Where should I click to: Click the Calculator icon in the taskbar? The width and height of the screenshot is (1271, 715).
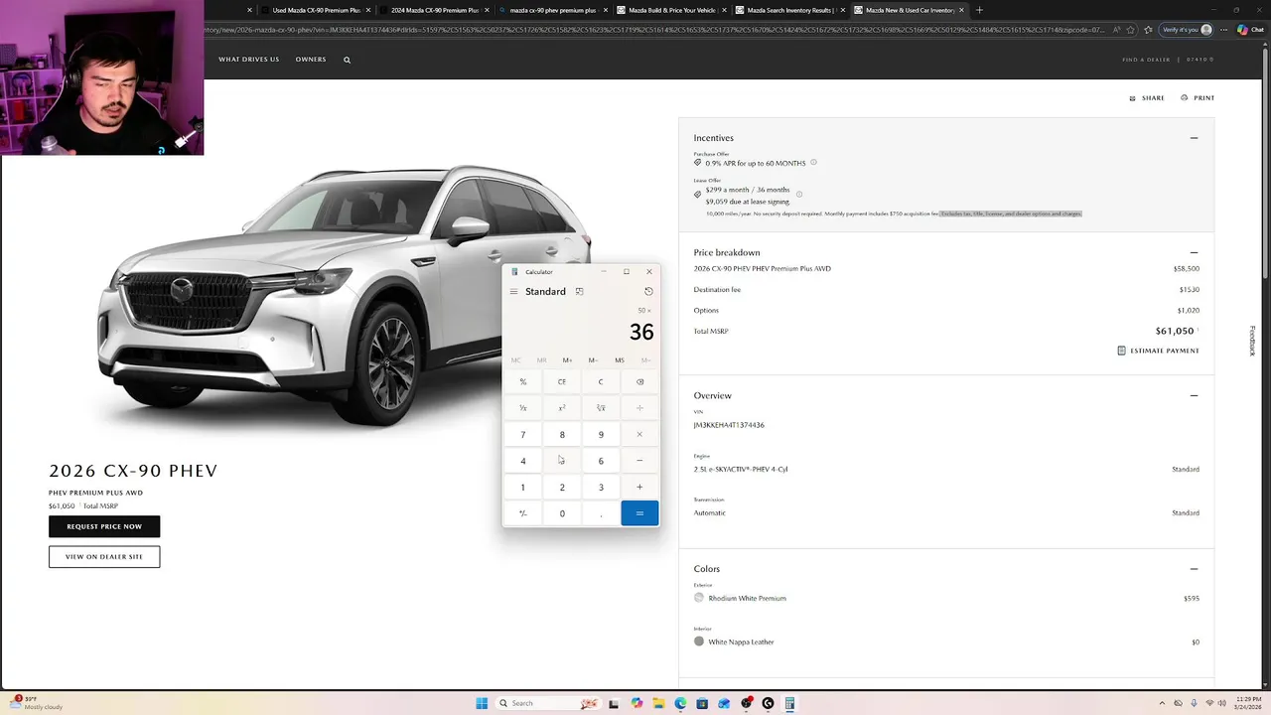coord(789,703)
